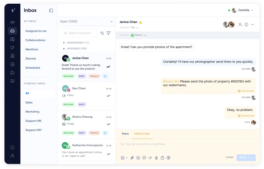Open the Support MY inbox
Screen dimensions: 264x169
(x=33, y=130)
